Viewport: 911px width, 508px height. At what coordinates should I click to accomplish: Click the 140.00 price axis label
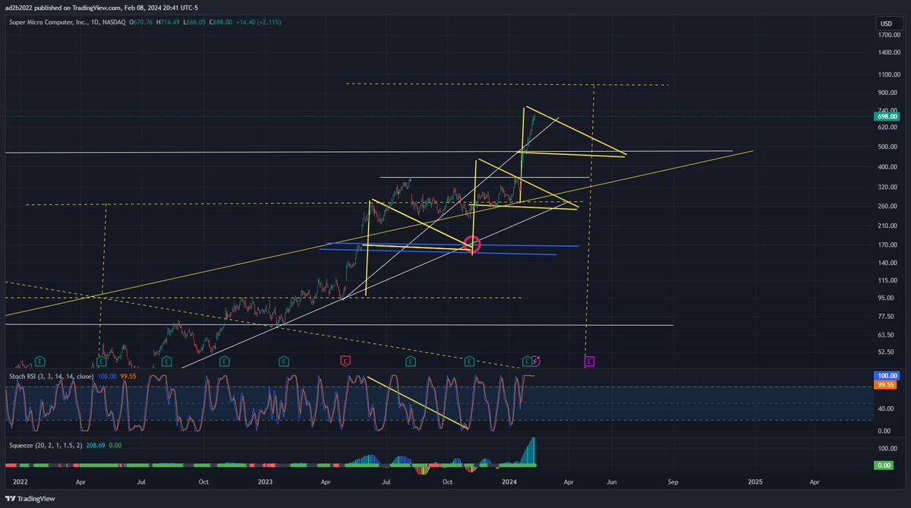pyautogui.click(x=887, y=263)
